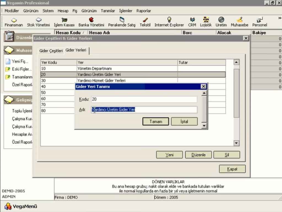Select the Yönetim Departmanı row
This screenshot has width=282, height=212.
tap(133, 69)
